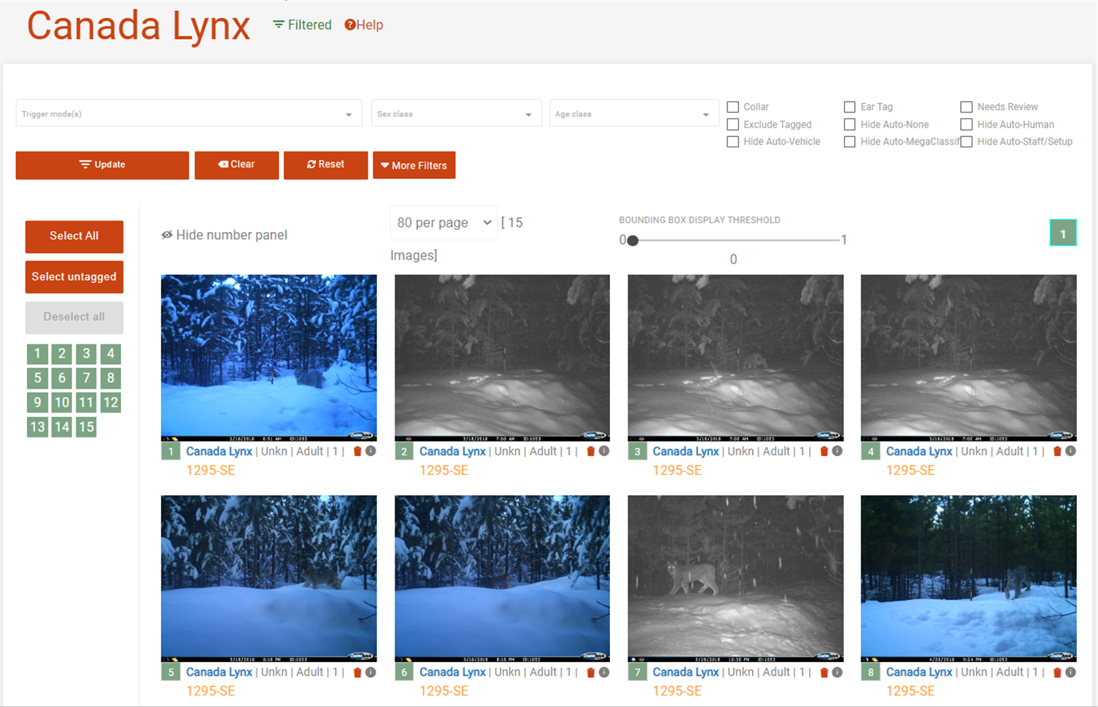The height and width of the screenshot is (707, 1098).
Task: Check Hide Auto-None option
Action: point(850,125)
